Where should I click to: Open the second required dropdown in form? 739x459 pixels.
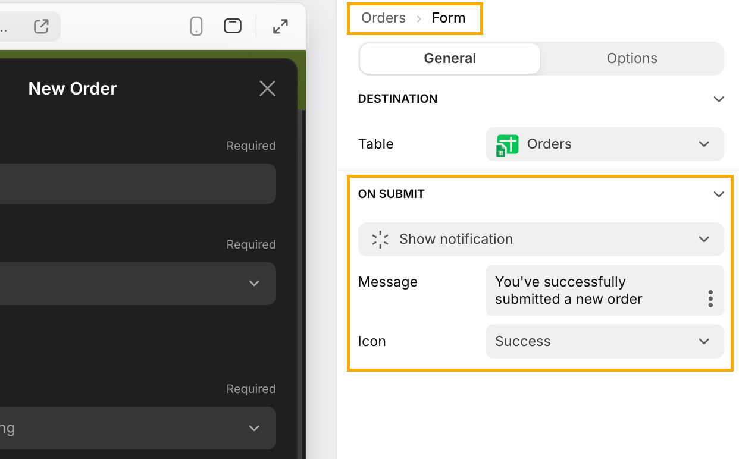click(138, 284)
